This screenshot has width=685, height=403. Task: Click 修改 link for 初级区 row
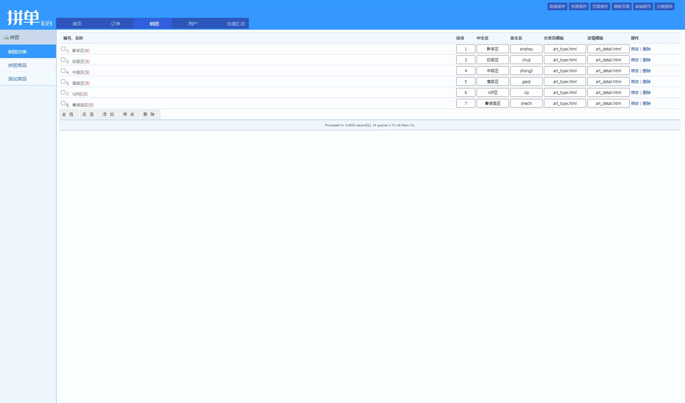click(x=635, y=60)
